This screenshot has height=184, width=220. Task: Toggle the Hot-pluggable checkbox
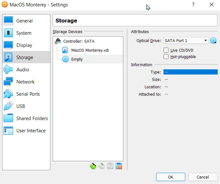tap(166, 57)
